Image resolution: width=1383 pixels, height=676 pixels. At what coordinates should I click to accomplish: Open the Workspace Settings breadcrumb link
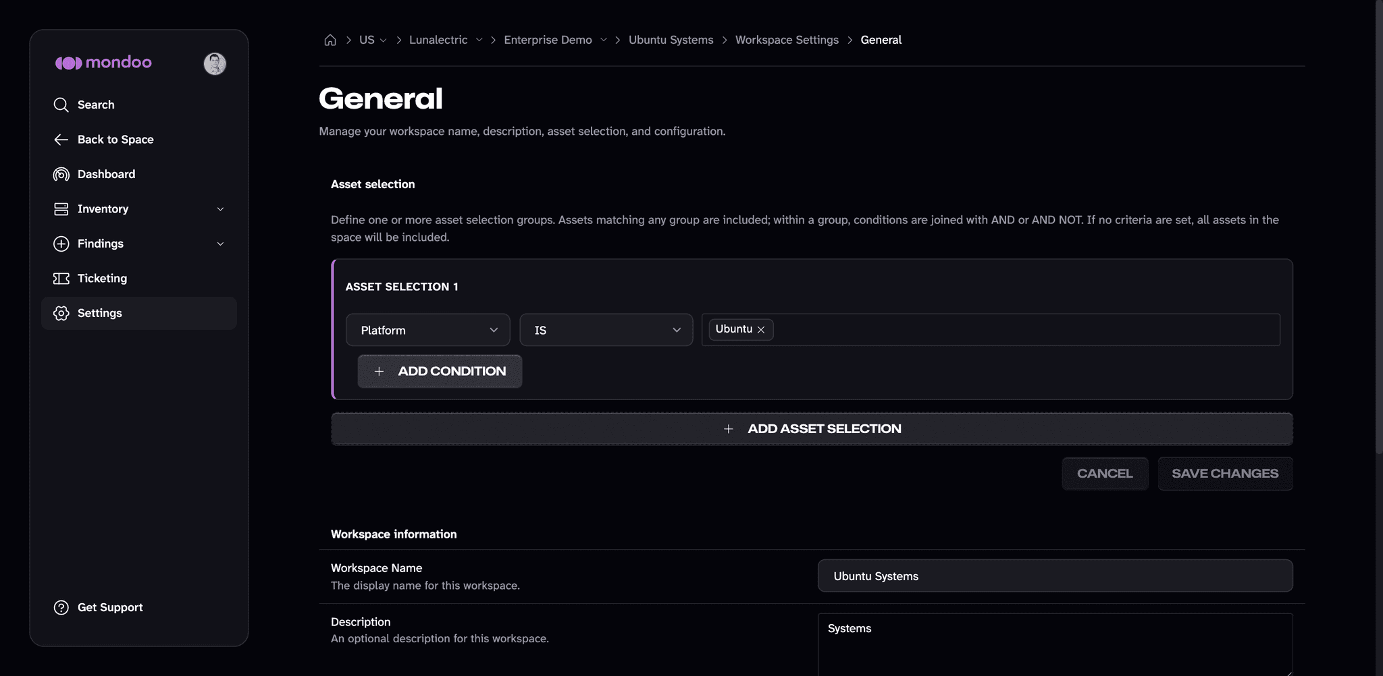(787, 40)
